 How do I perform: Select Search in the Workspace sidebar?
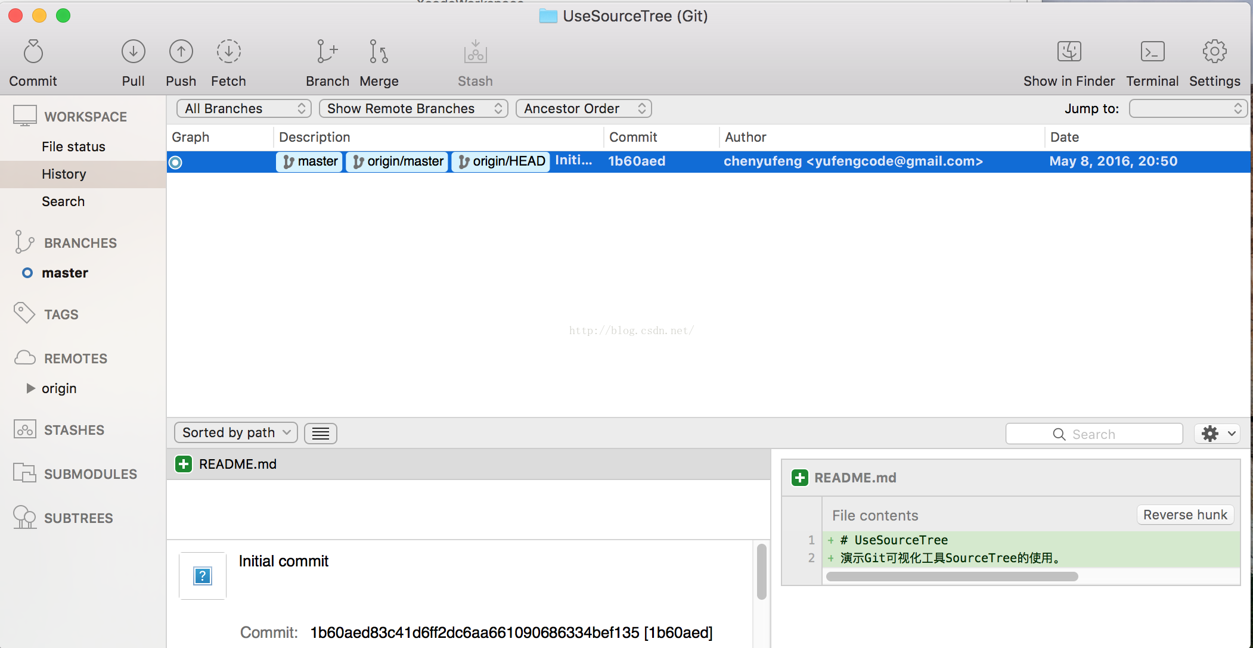coord(63,201)
